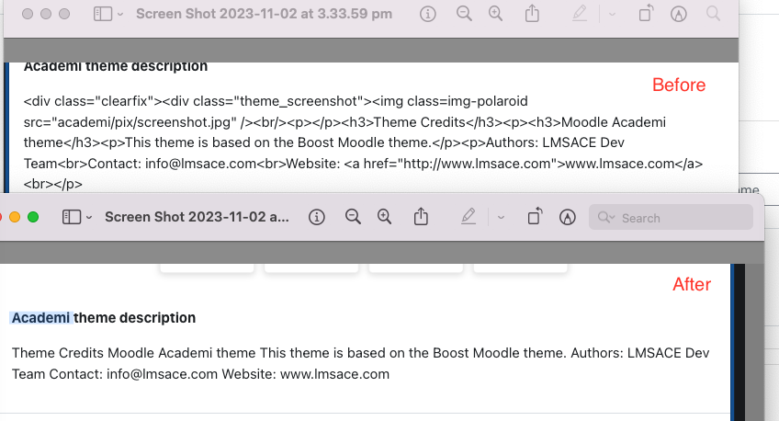This screenshot has height=421, width=779.
Task: Zoom in in the front Preview window
Action: [x=384, y=216]
